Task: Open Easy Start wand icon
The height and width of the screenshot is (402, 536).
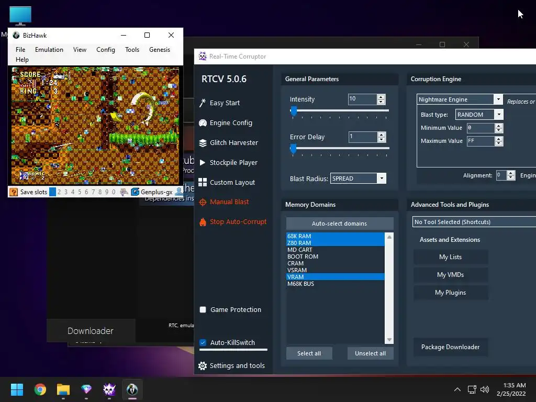Action: click(203, 103)
